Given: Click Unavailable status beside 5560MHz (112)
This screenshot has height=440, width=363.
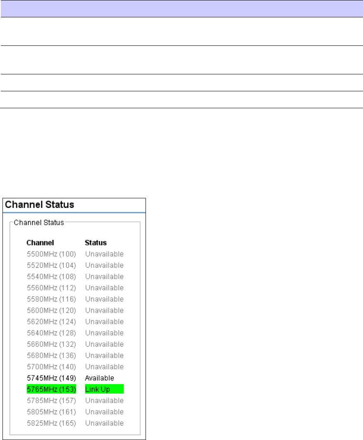Looking at the screenshot, I should pyautogui.click(x=105, y=288).
